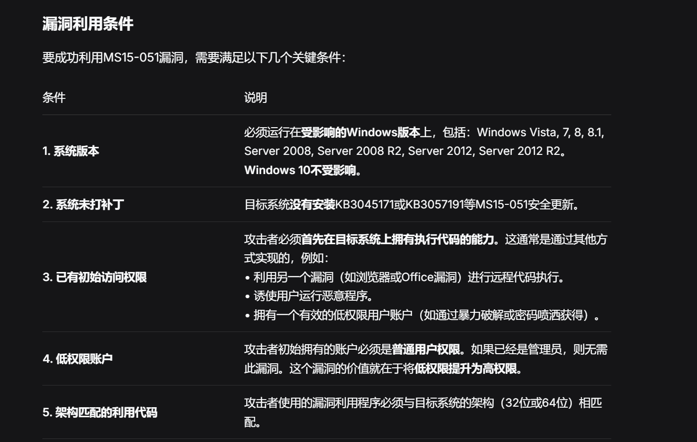Select the row label 3. 已有初始访问权限
The width and height of the screenshot is (697, 442).
(x=95, y=277)
